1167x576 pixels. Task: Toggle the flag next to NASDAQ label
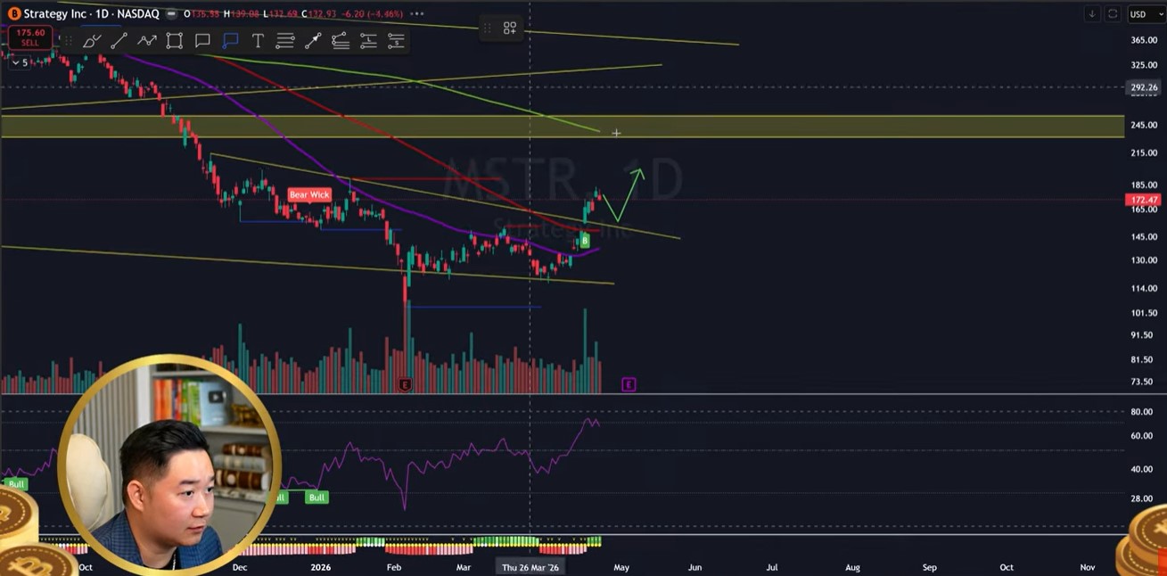point(169,14)
